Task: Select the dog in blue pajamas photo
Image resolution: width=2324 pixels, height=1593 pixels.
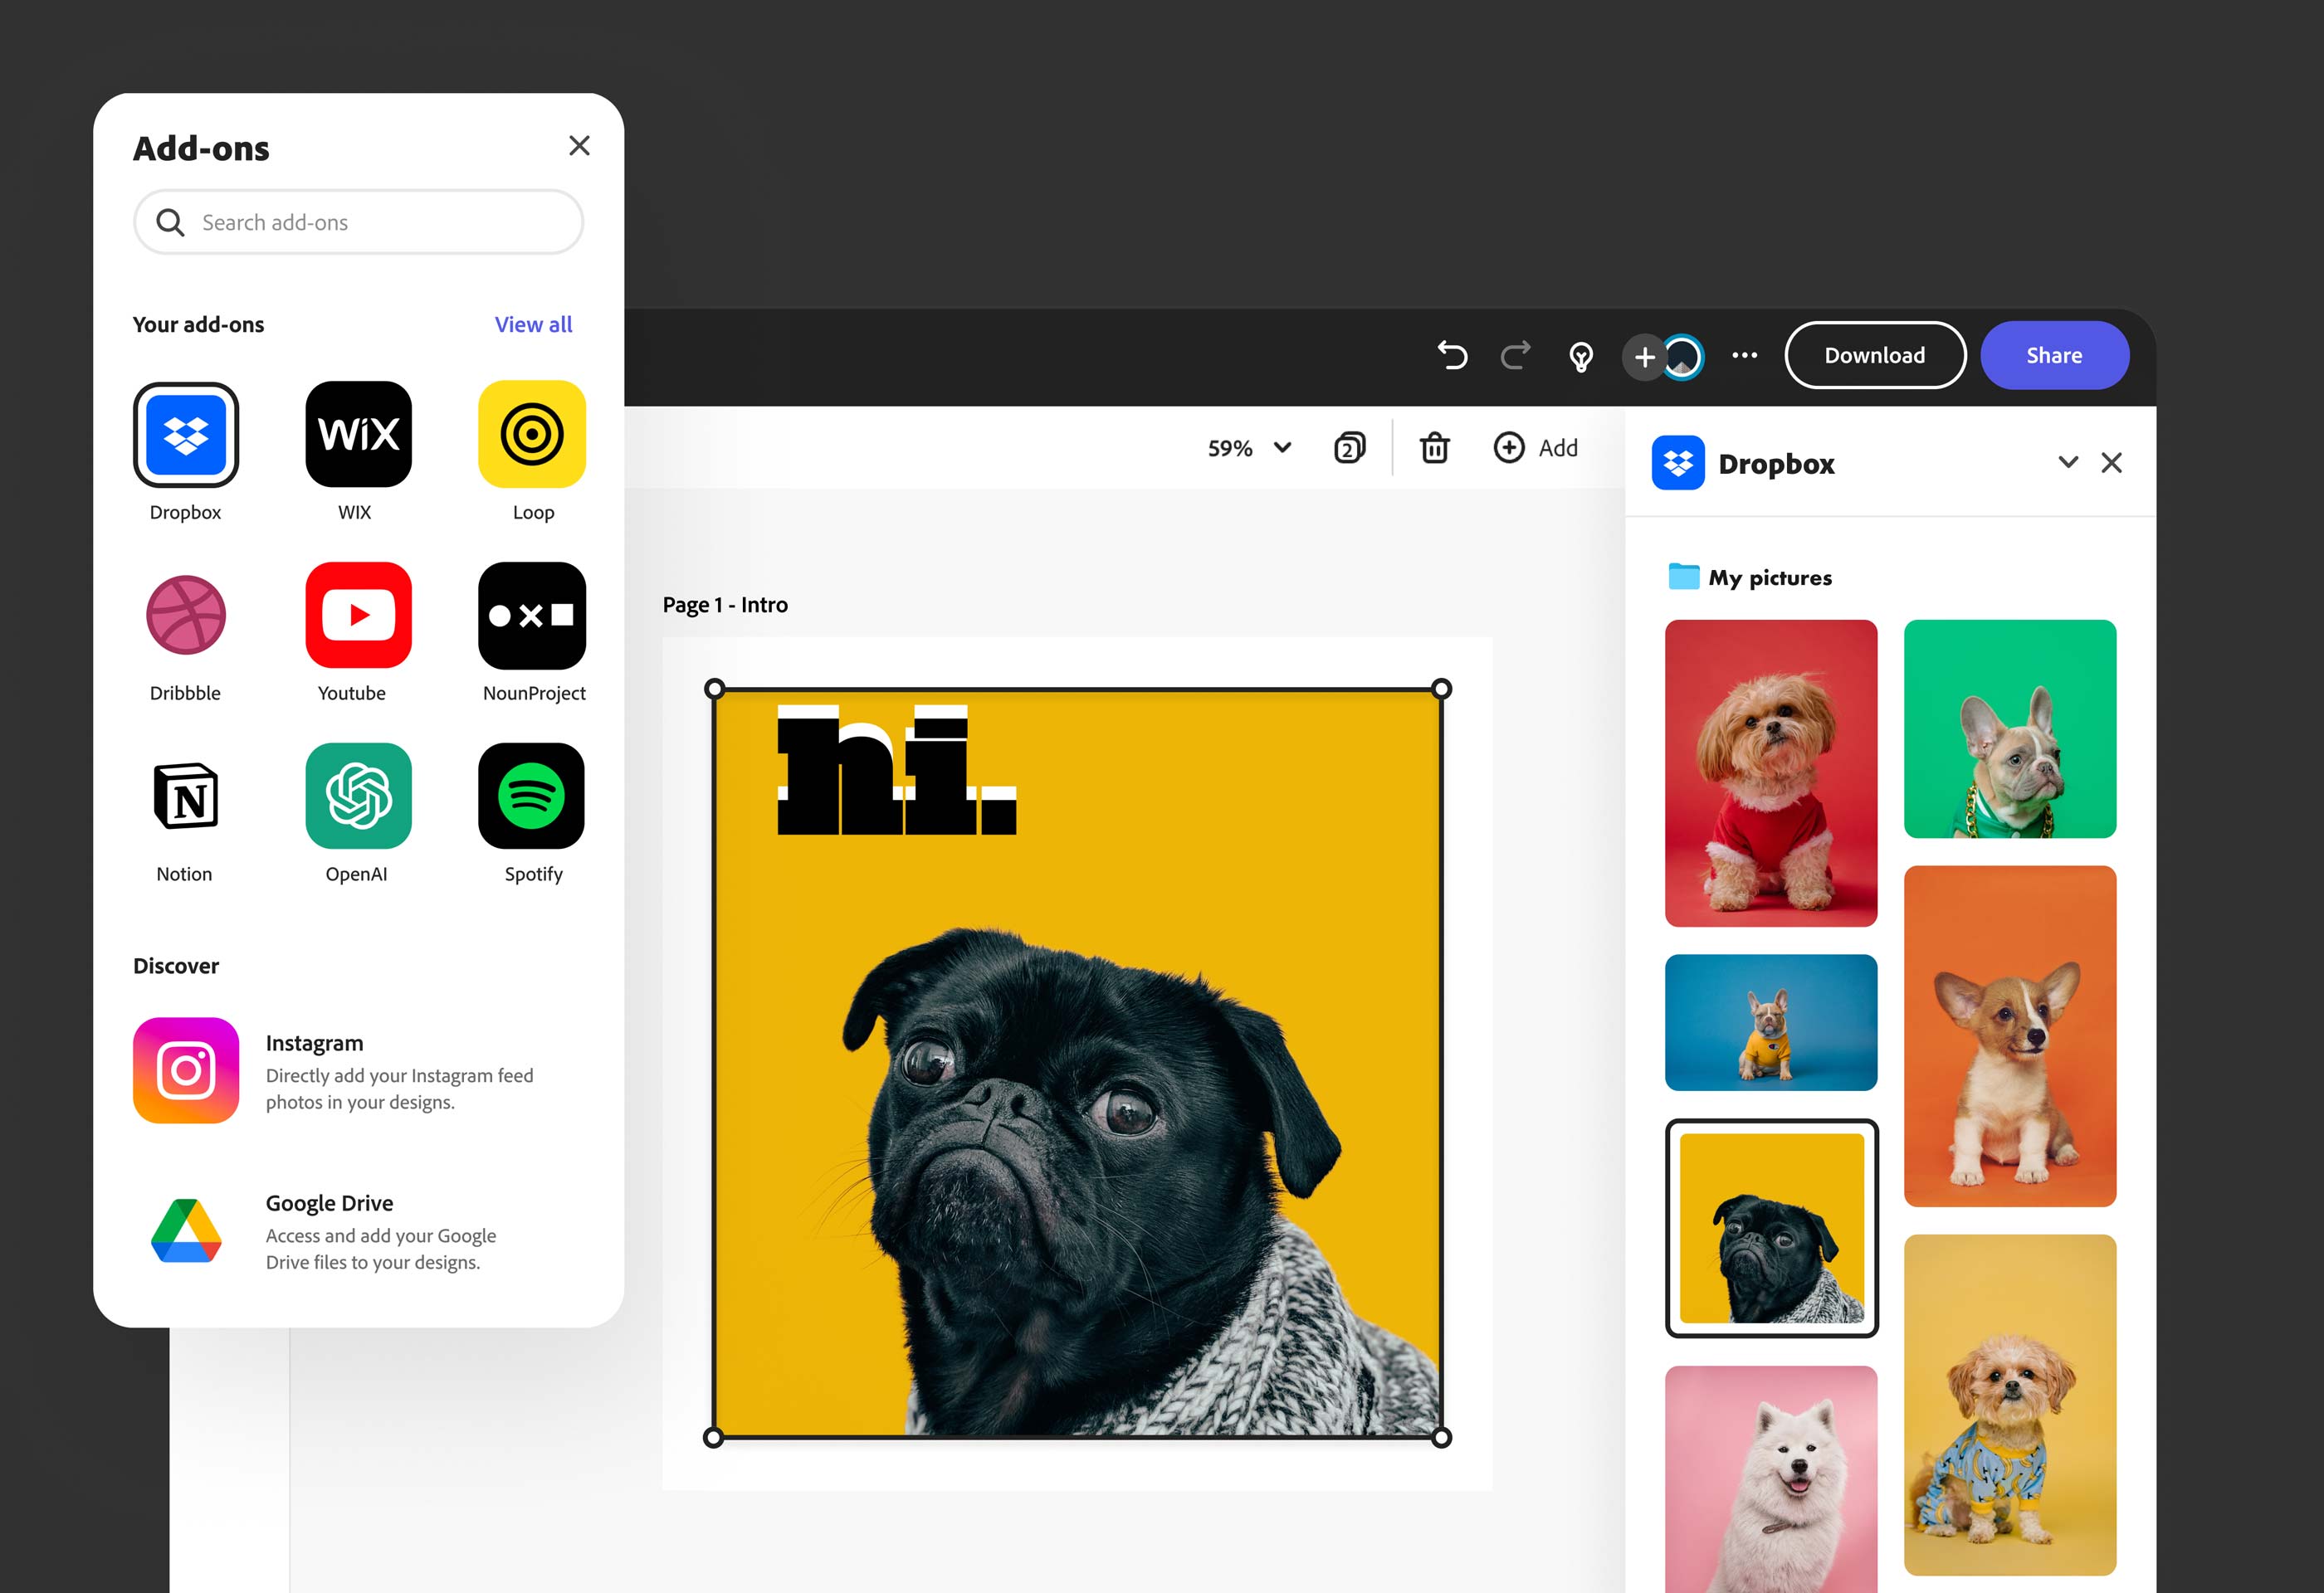Action: [2010, 1405]
